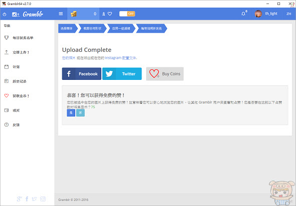Click the calendar sidebar icon

coord(7,66)
